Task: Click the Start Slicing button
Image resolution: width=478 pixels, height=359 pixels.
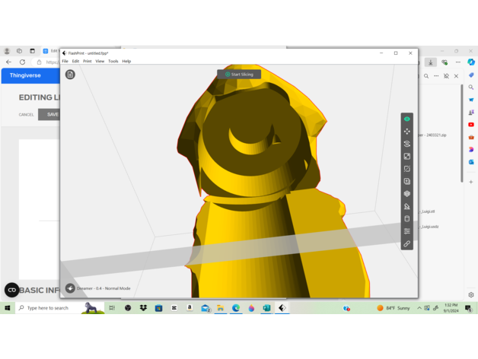Action: (239, 75)
